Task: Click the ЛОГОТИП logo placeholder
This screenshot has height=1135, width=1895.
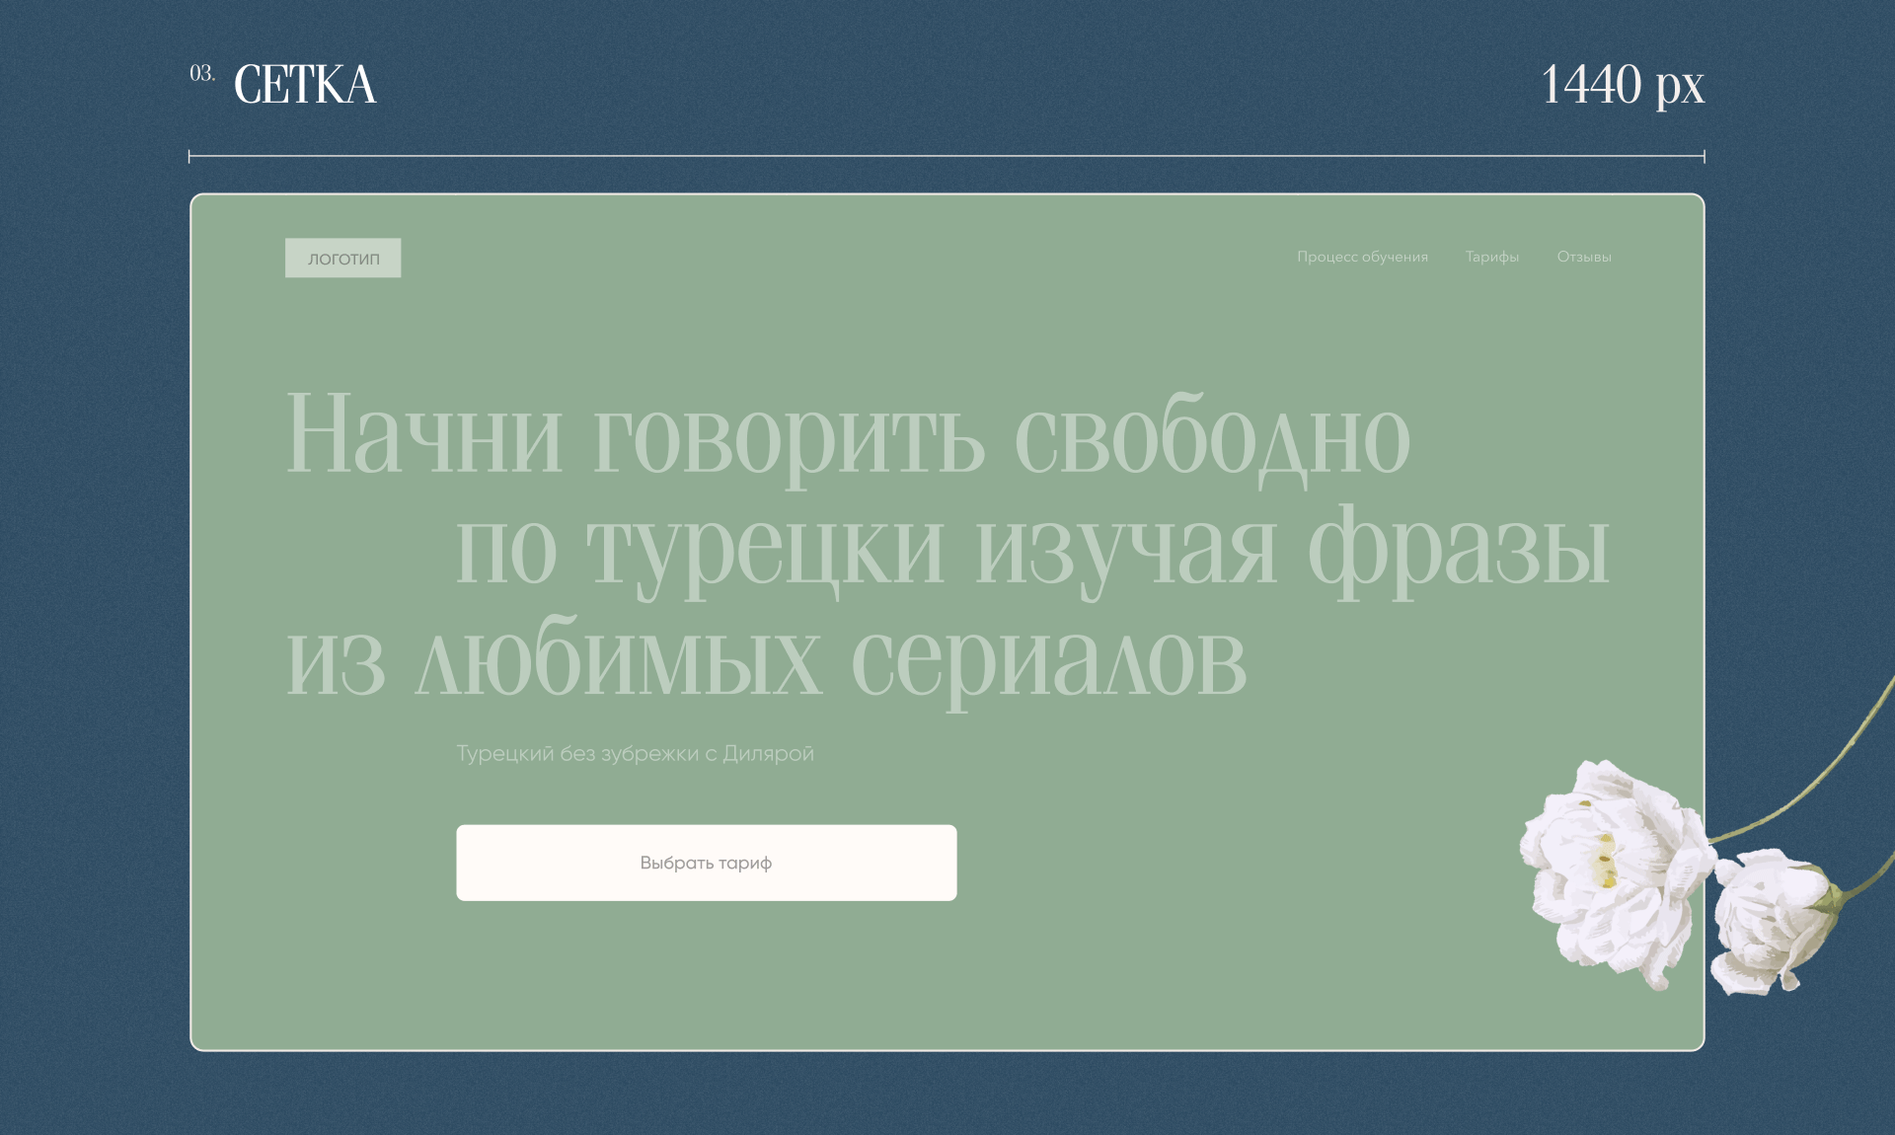Action: [342, 259]
